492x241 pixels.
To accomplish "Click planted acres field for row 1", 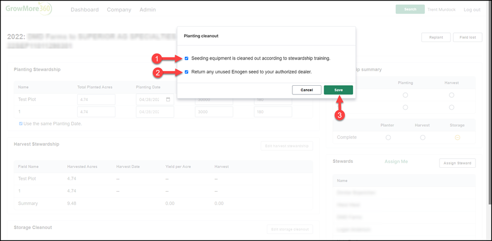I will (96, 111).
